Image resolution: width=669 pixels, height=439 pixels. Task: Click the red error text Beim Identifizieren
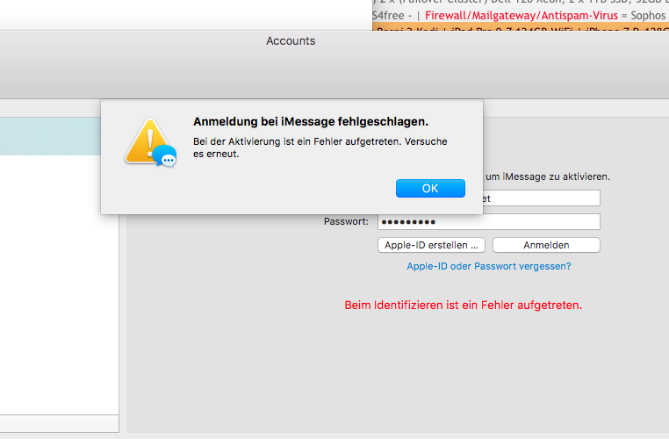click(x=463, y=305)
